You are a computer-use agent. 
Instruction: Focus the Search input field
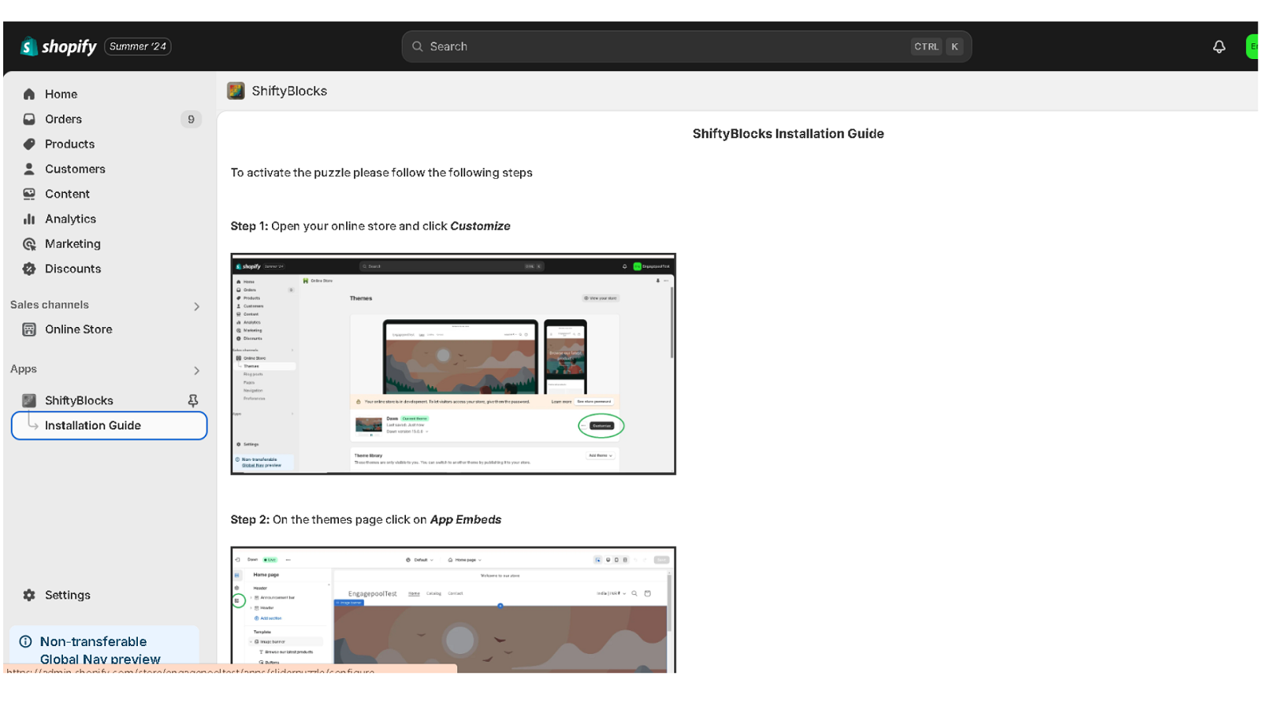(686, 46)
